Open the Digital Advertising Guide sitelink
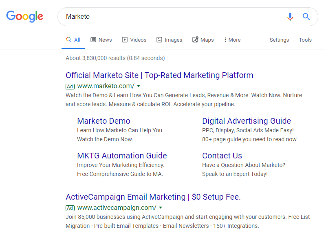The height and width of the screenshot is (236, 326). (247, 121)
